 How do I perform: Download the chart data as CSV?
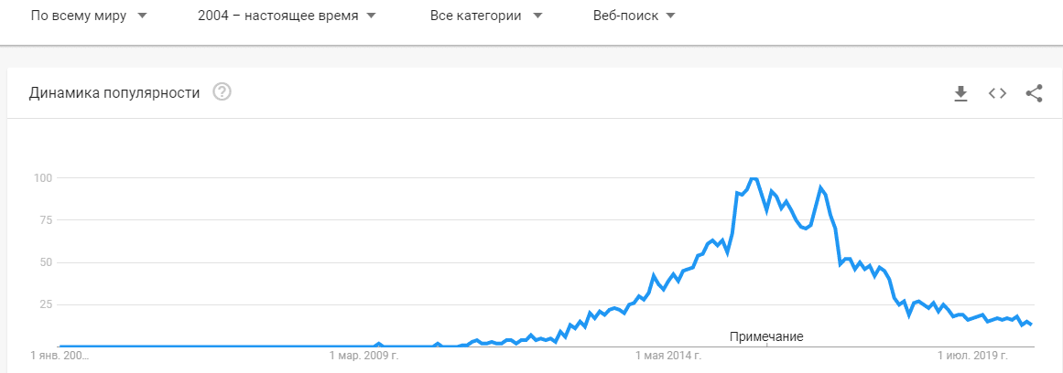[960, 92]
